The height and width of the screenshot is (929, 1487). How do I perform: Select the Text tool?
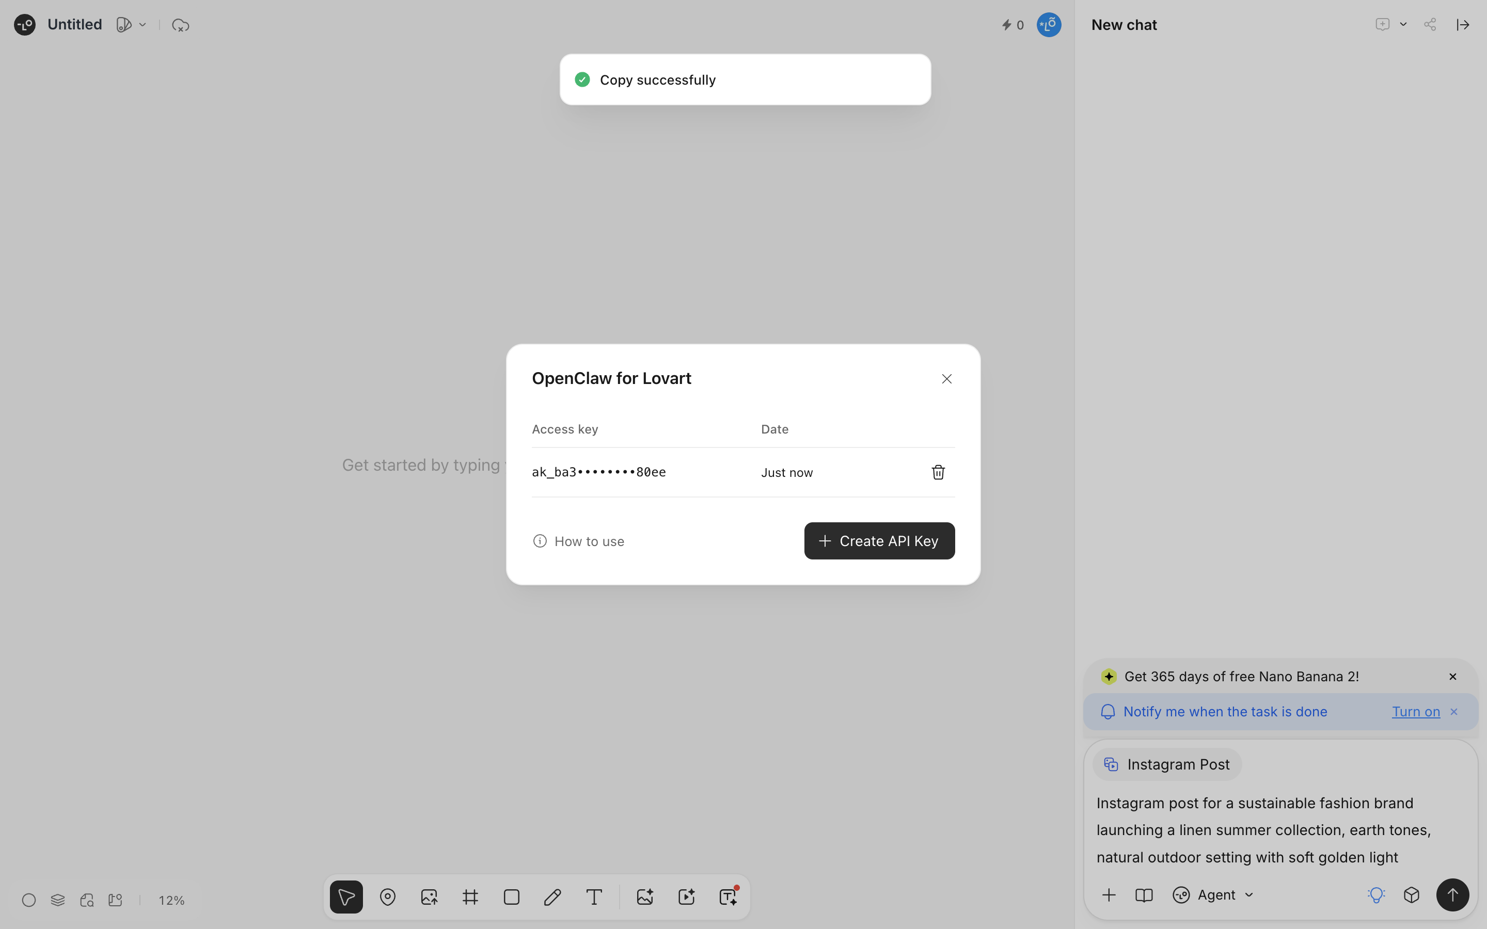click(594, 897)
